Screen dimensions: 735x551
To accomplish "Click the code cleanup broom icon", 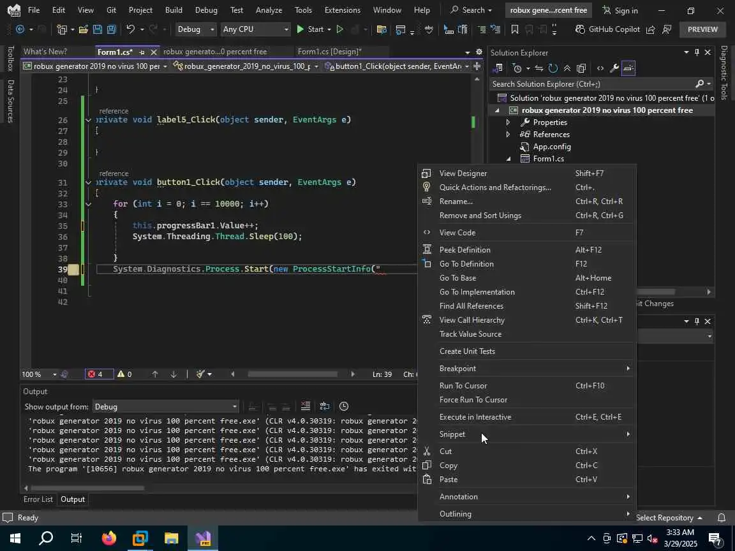I will [200, 374].
